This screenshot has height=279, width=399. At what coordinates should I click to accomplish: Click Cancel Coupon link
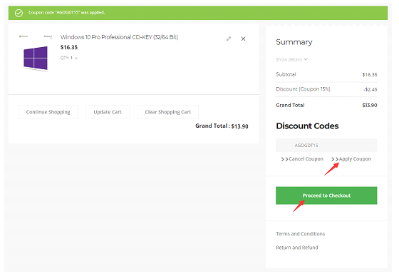[x=306, y=159]
